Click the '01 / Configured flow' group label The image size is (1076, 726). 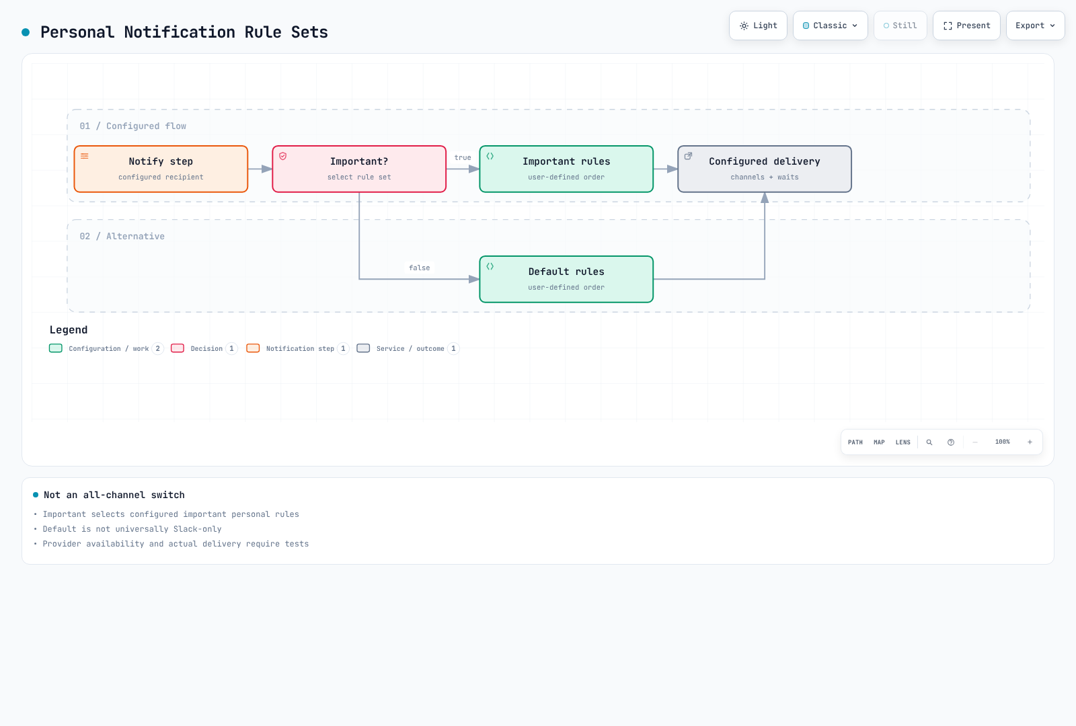[x=133, y=126]
